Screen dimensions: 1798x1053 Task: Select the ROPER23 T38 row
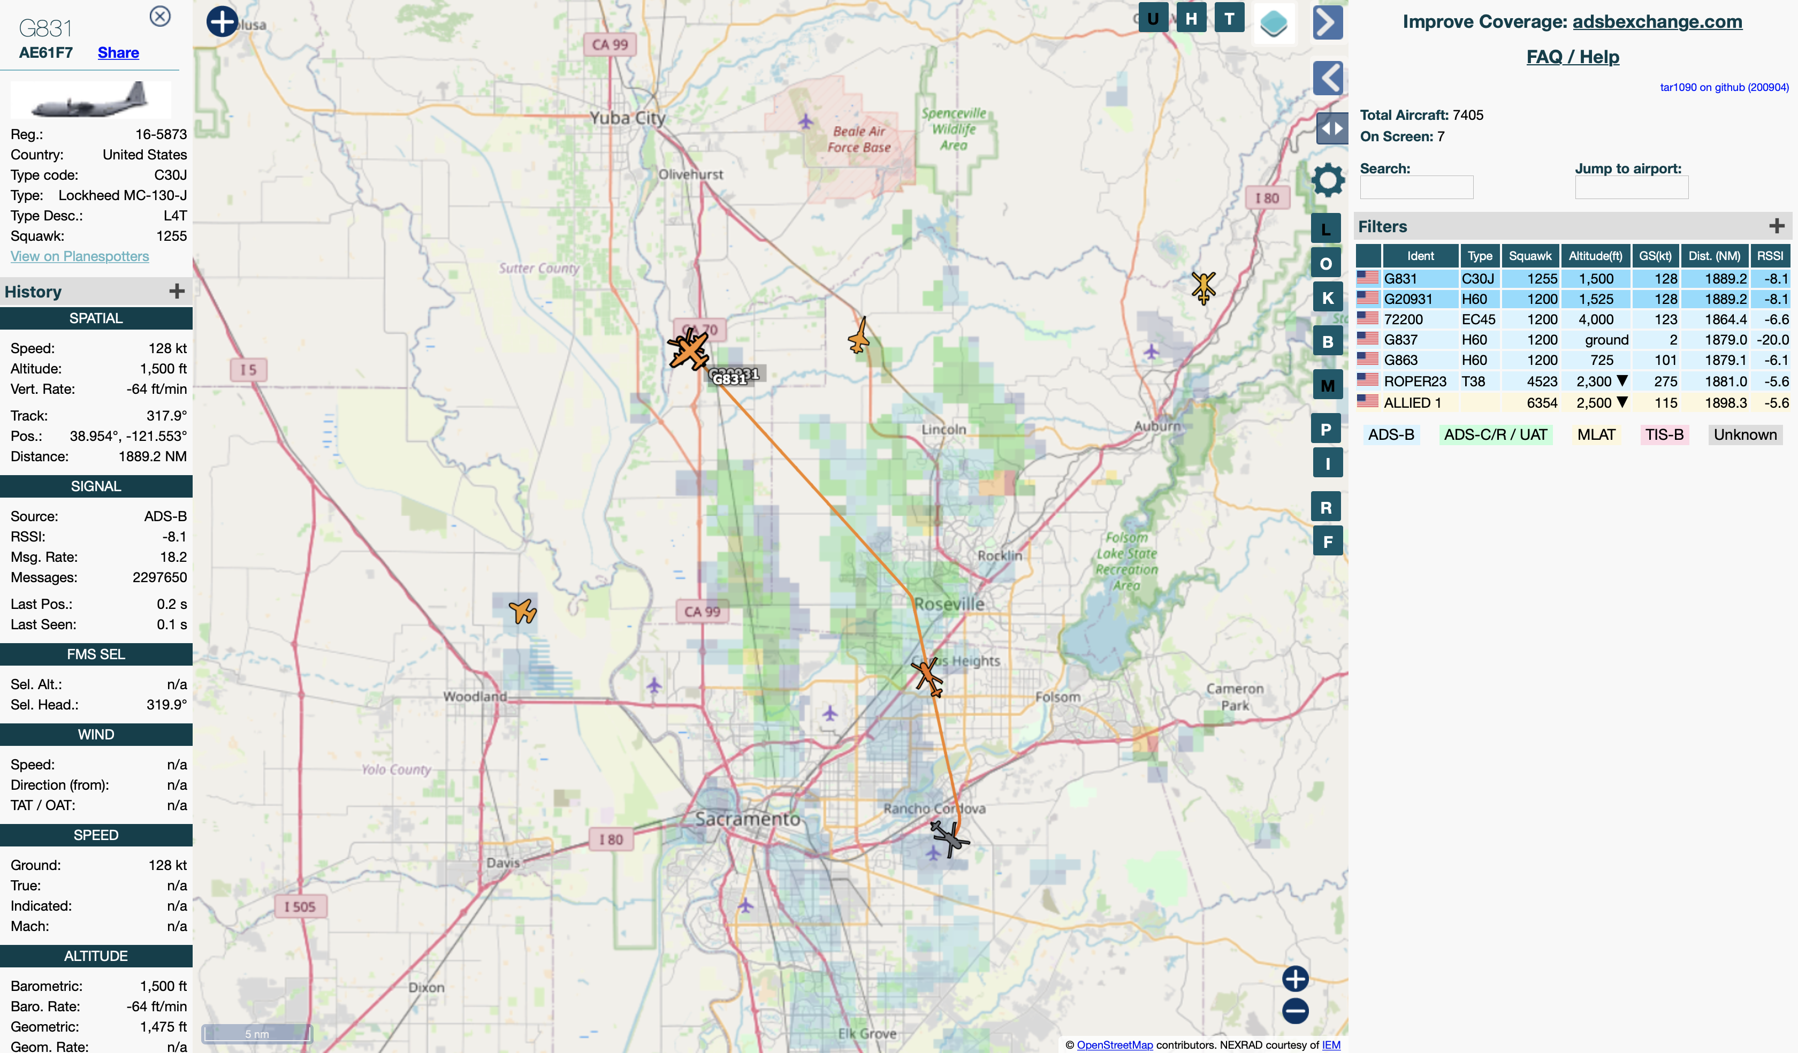tap(1573, 381)
